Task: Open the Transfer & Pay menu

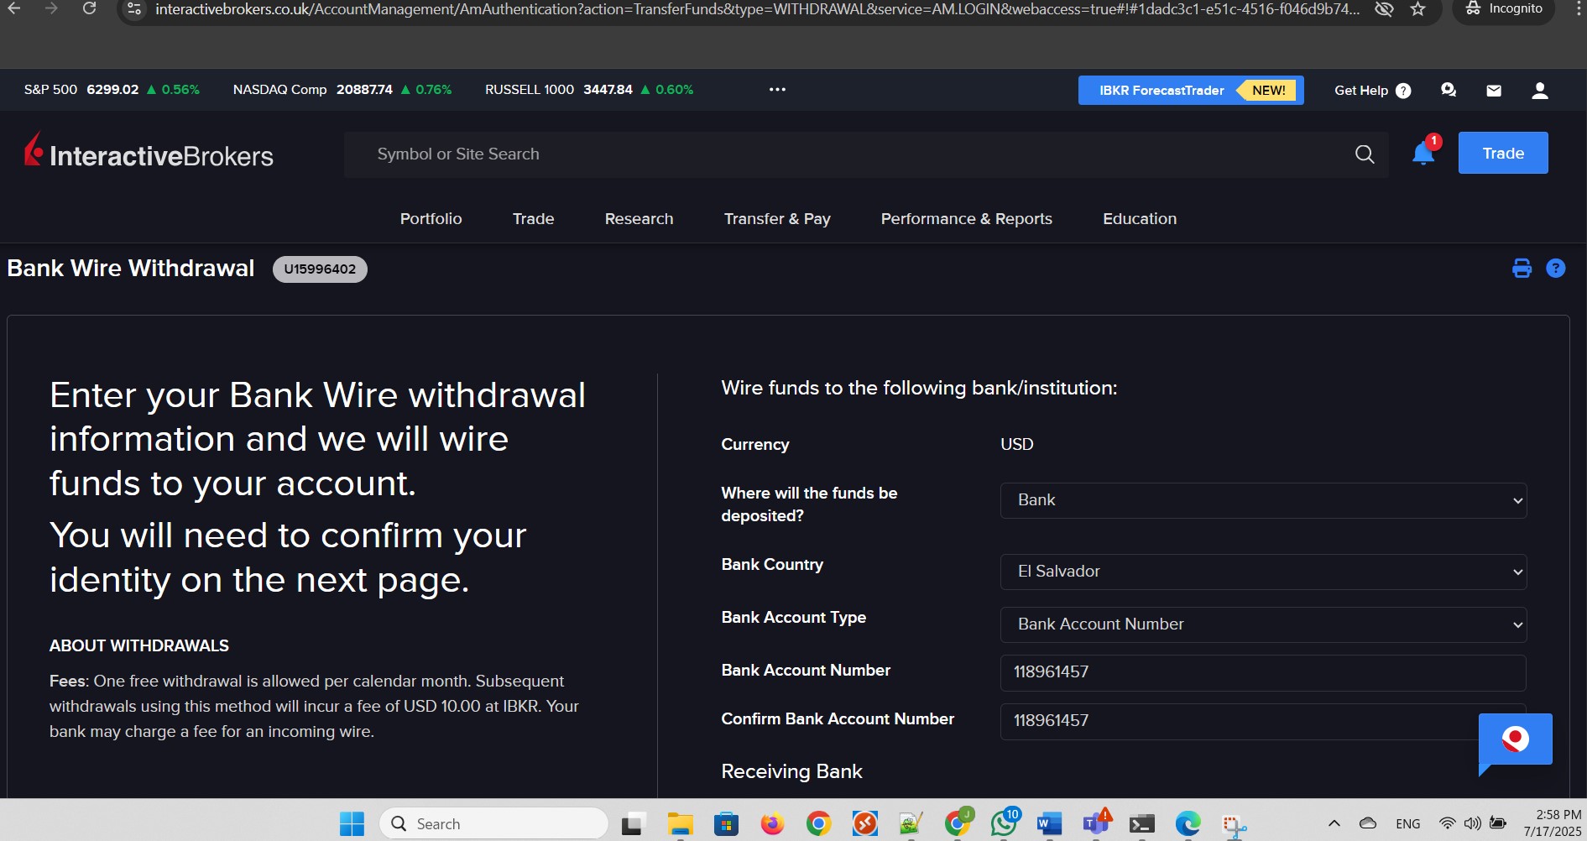Action: [777, 219]
